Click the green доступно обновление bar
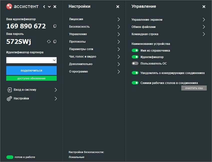Screen dimensions: 212x162 (31, 78)
